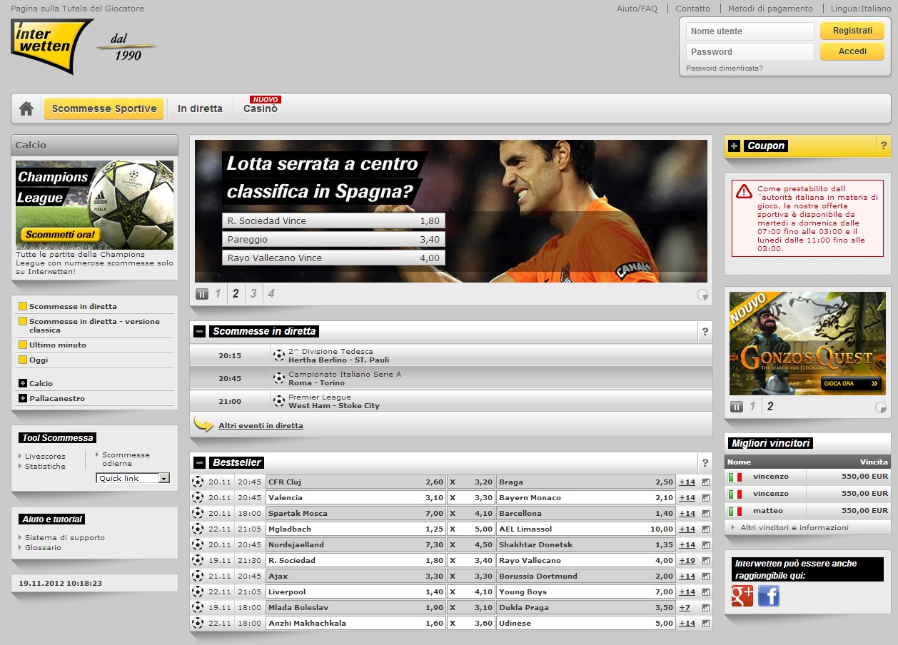The width and height of the screenshot is (898, 645).
Task: Open Metodi di pagamento menu link
Action: [770, 9]
